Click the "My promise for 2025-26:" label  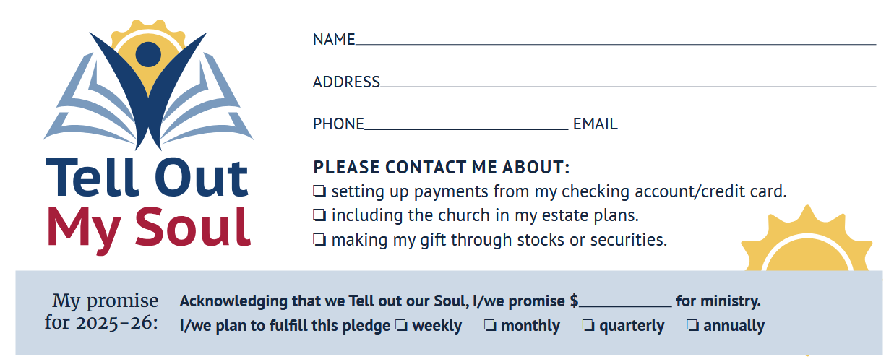click(x=101, y=311)
